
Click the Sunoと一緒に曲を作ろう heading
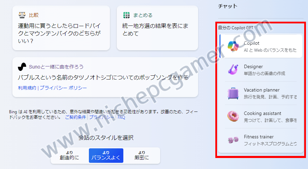click(x=56, y=67)
